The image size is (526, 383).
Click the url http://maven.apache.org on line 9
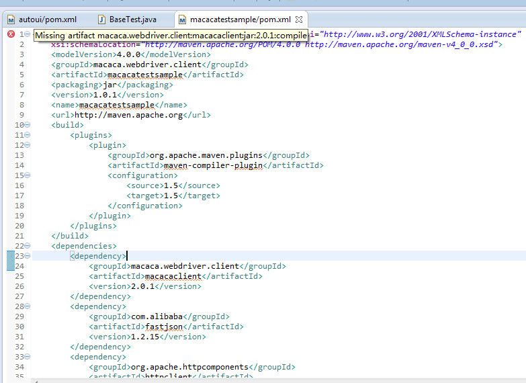[x=128, y=115]
